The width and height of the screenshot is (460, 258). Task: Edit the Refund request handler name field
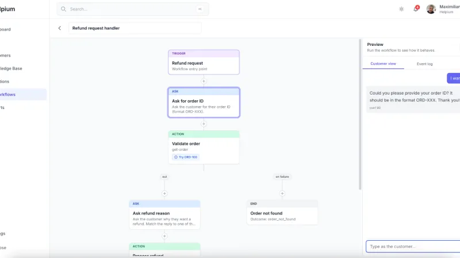click(x=135, y=28)
